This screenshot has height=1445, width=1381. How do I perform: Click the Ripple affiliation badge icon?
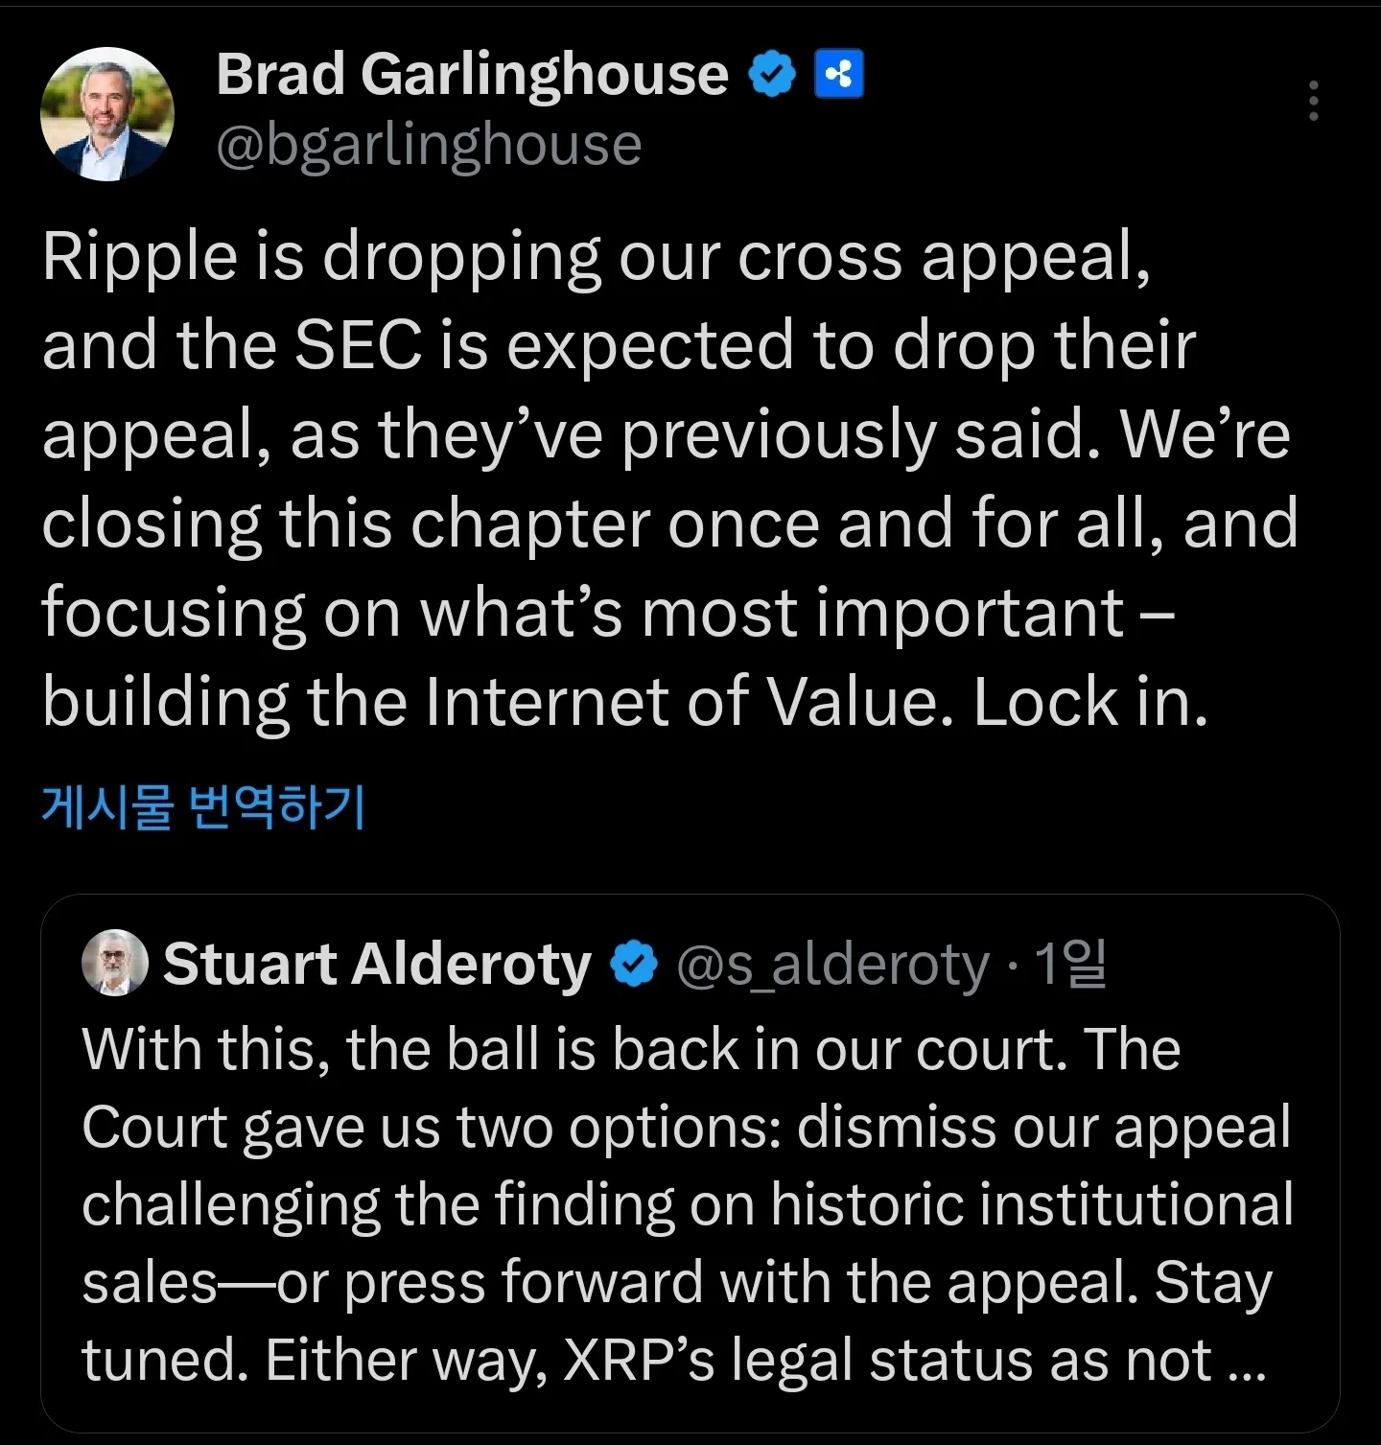(839, 75)
